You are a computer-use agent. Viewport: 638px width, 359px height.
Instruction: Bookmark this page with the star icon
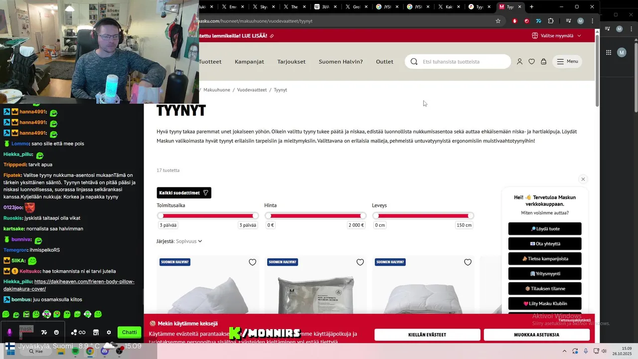[498, 21]
